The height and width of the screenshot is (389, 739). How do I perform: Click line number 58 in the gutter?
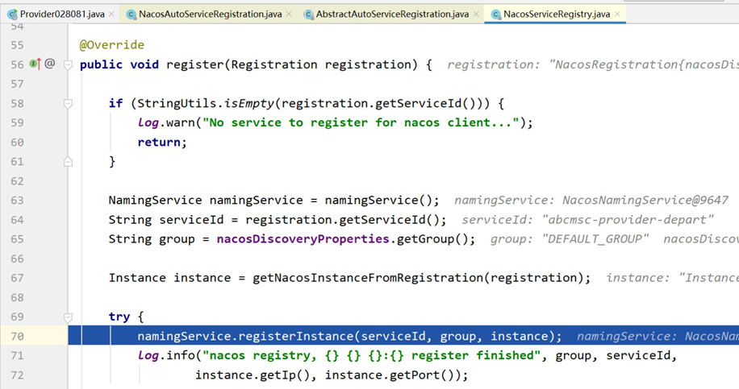[x=18, y=103]
